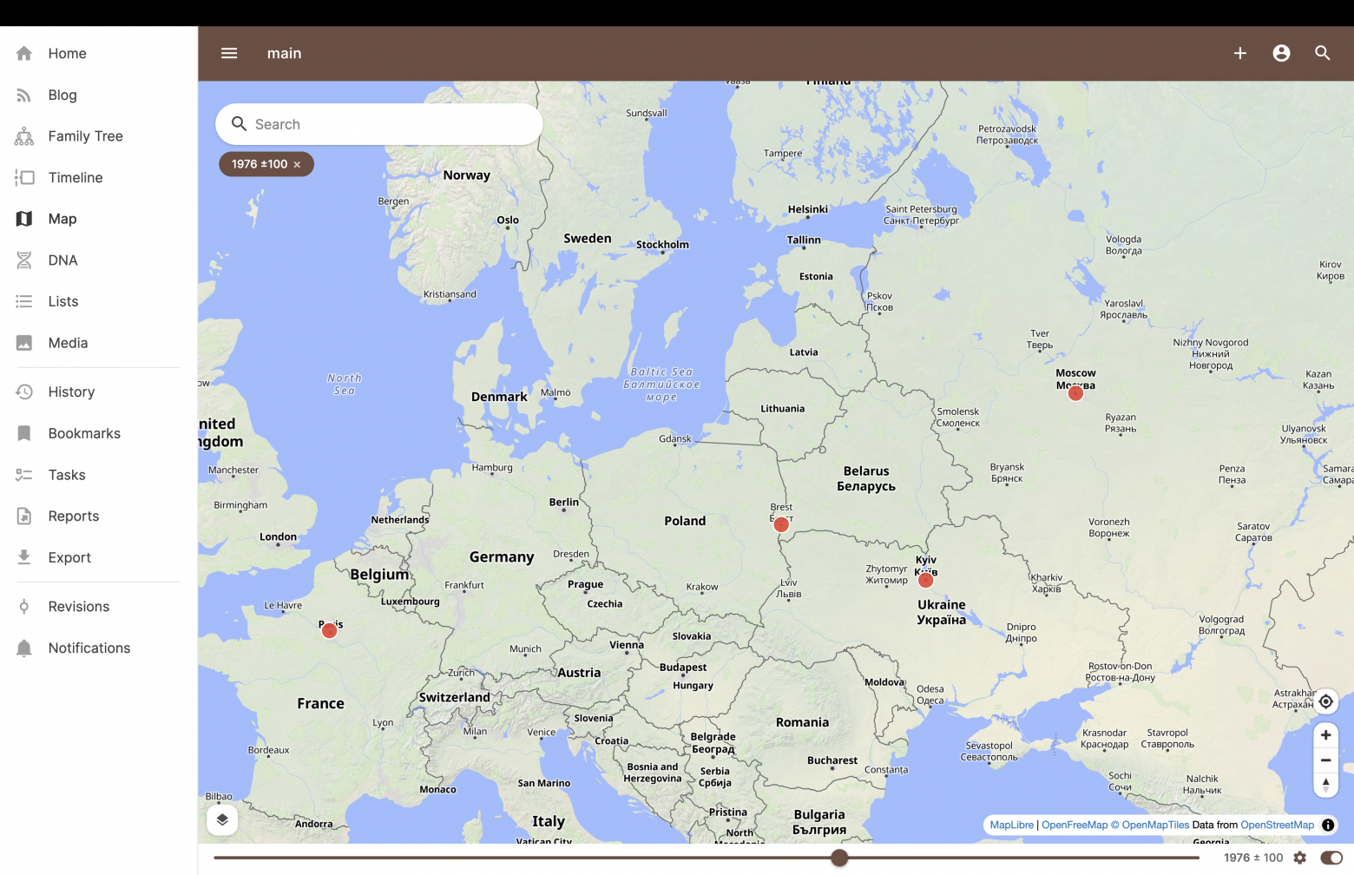Expand map attribution info icon
The width and height of the screenshot is (1354, 875).
pyautogui.click(x=1328, y=825)
